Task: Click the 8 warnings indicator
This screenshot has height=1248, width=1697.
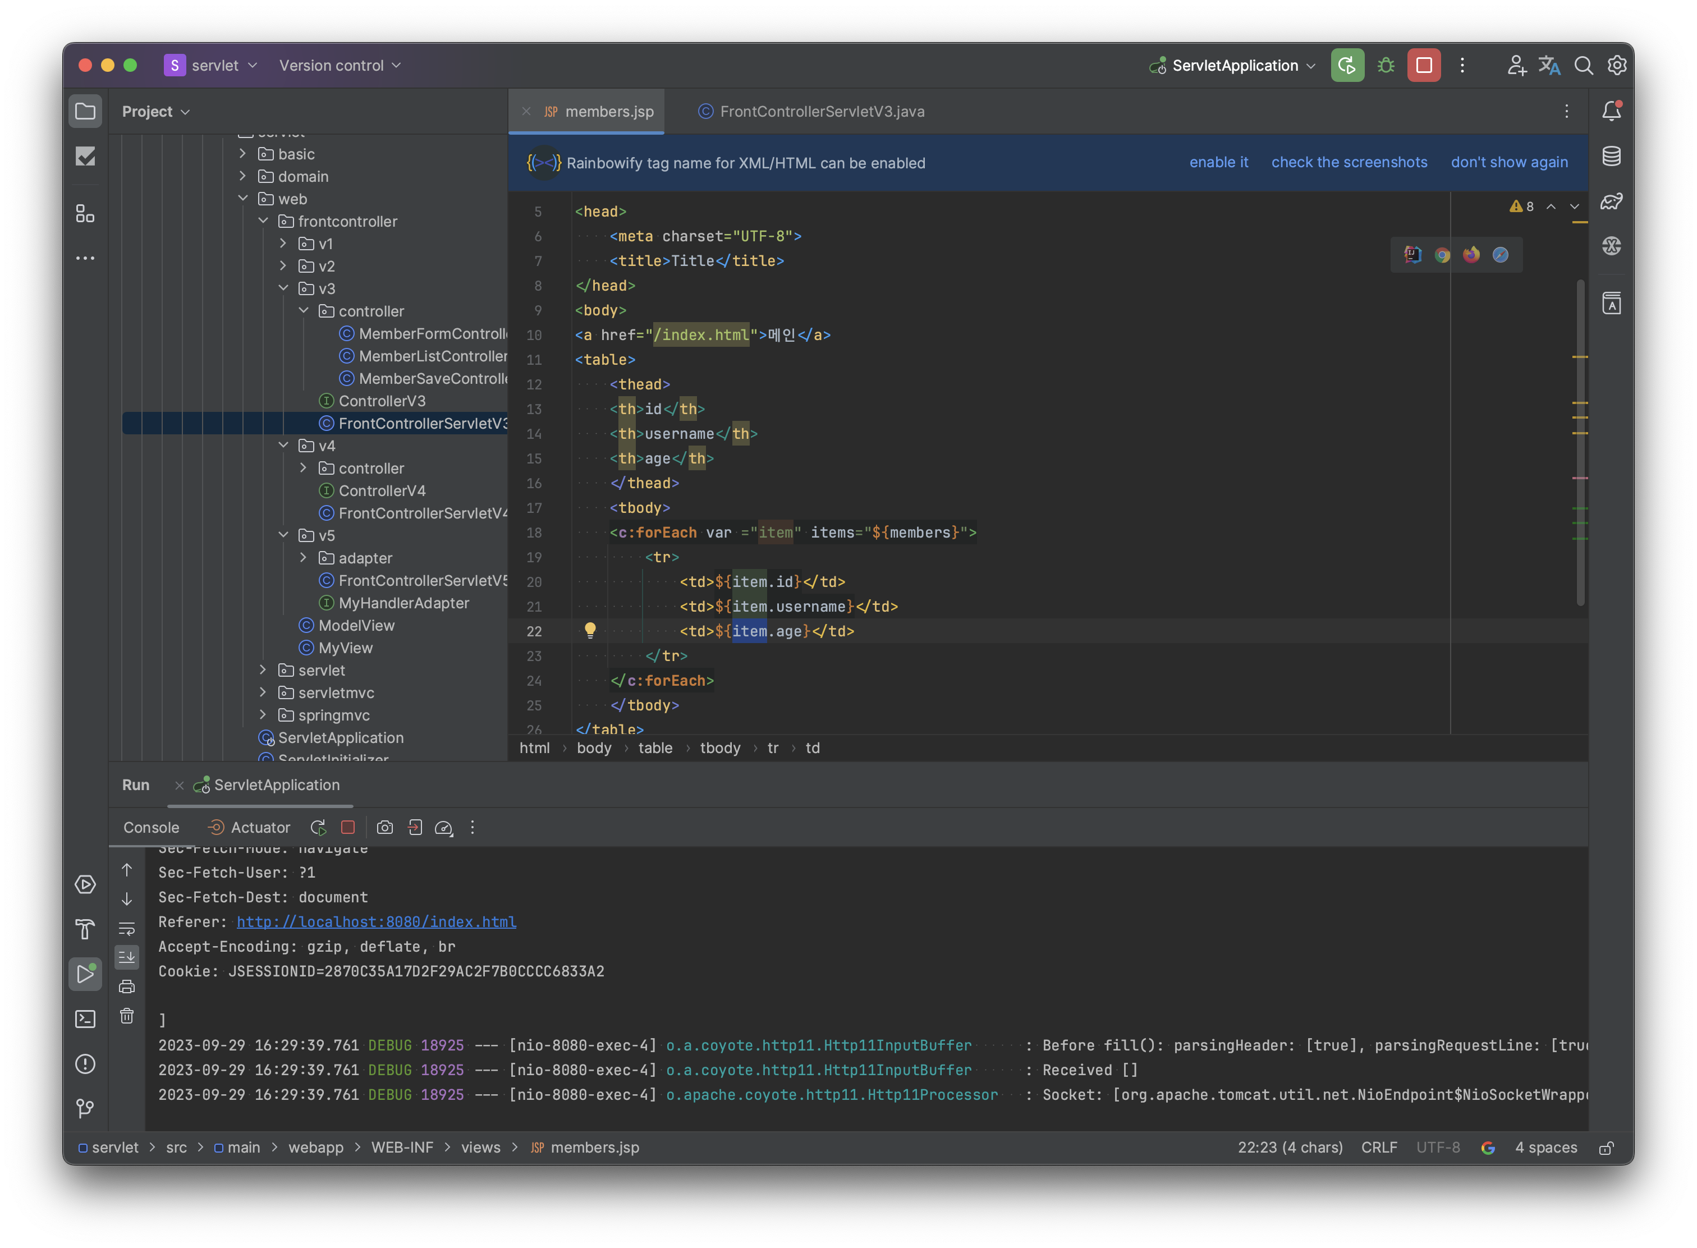Action: (x=1521, y=207)
